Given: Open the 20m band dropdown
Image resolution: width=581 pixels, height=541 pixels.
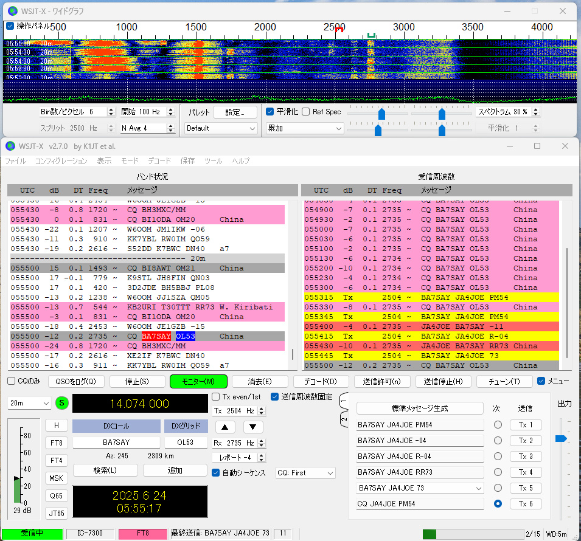Looking at the screenshot, I should (x=29, y=404).
